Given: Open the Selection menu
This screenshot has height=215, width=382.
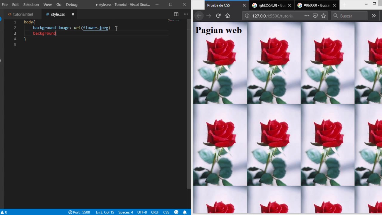Looking at the screenshot, I should pyautogui.click(x=31, y=4).
